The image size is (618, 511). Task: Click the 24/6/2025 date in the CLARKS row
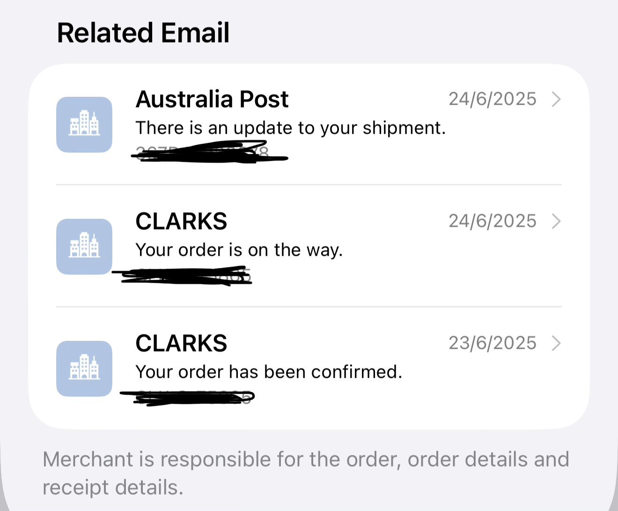point(492,221)
